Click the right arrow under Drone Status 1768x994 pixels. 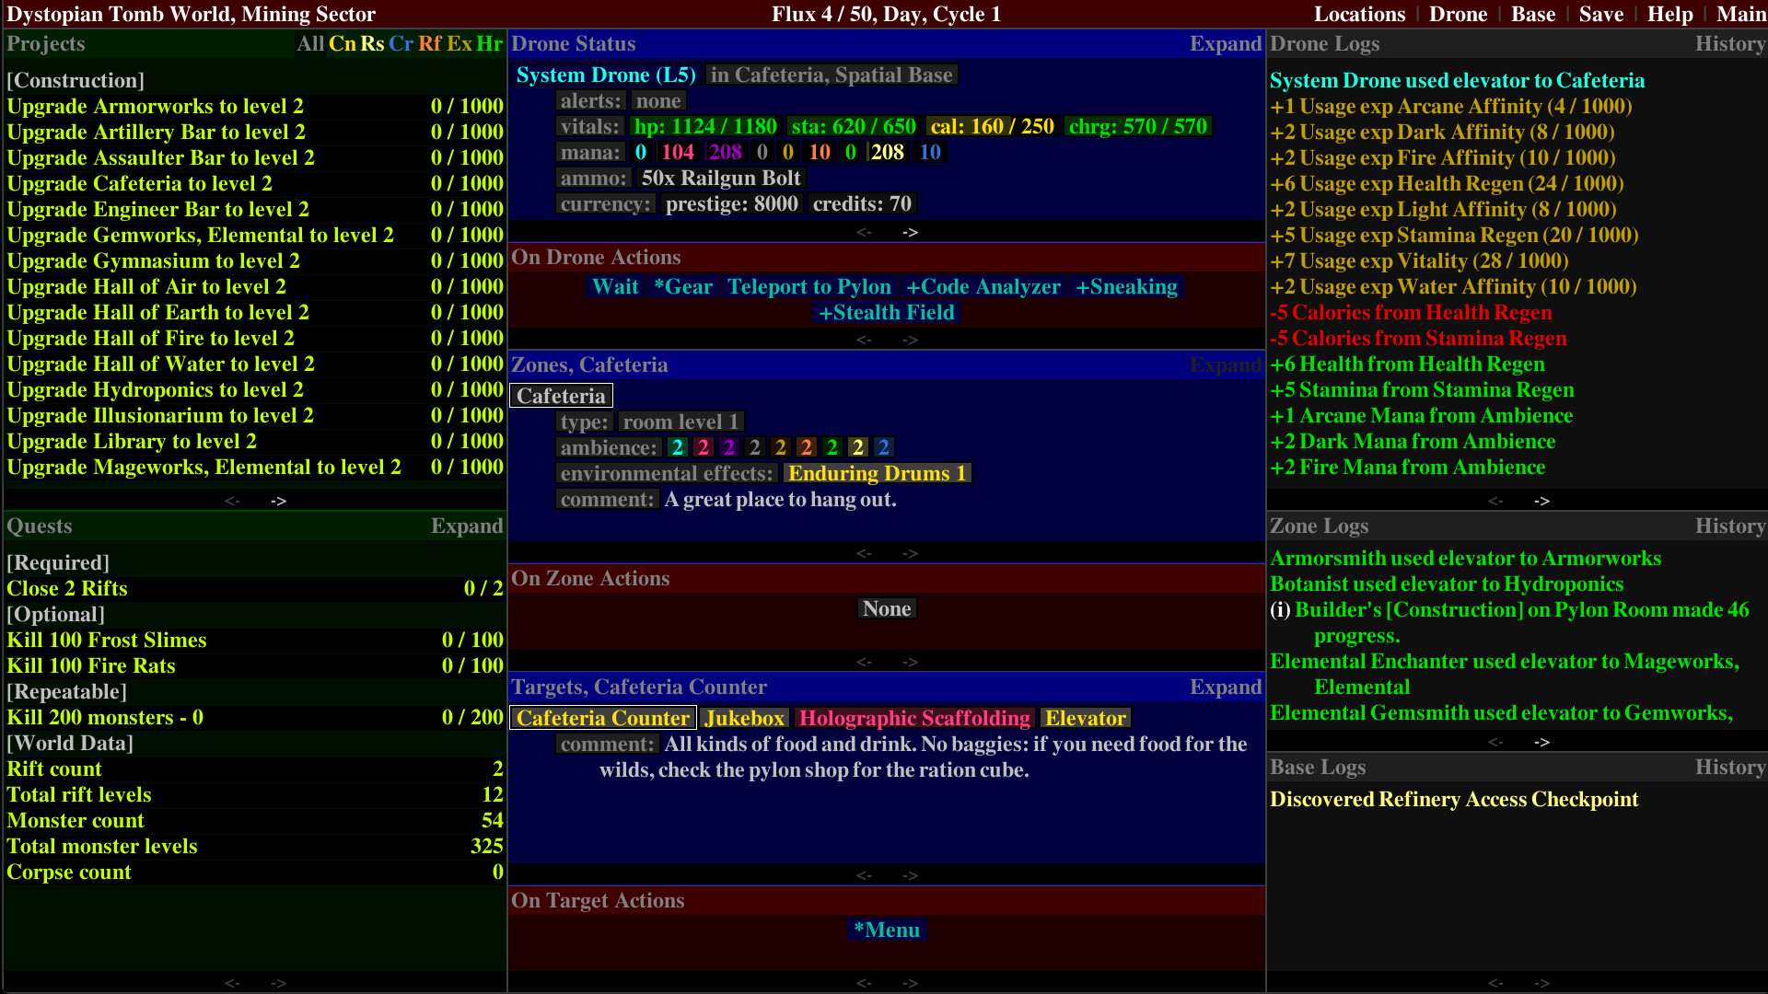910,233
